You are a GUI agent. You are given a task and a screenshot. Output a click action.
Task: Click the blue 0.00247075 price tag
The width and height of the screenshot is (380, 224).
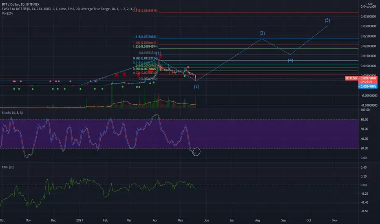pos(368,86)
